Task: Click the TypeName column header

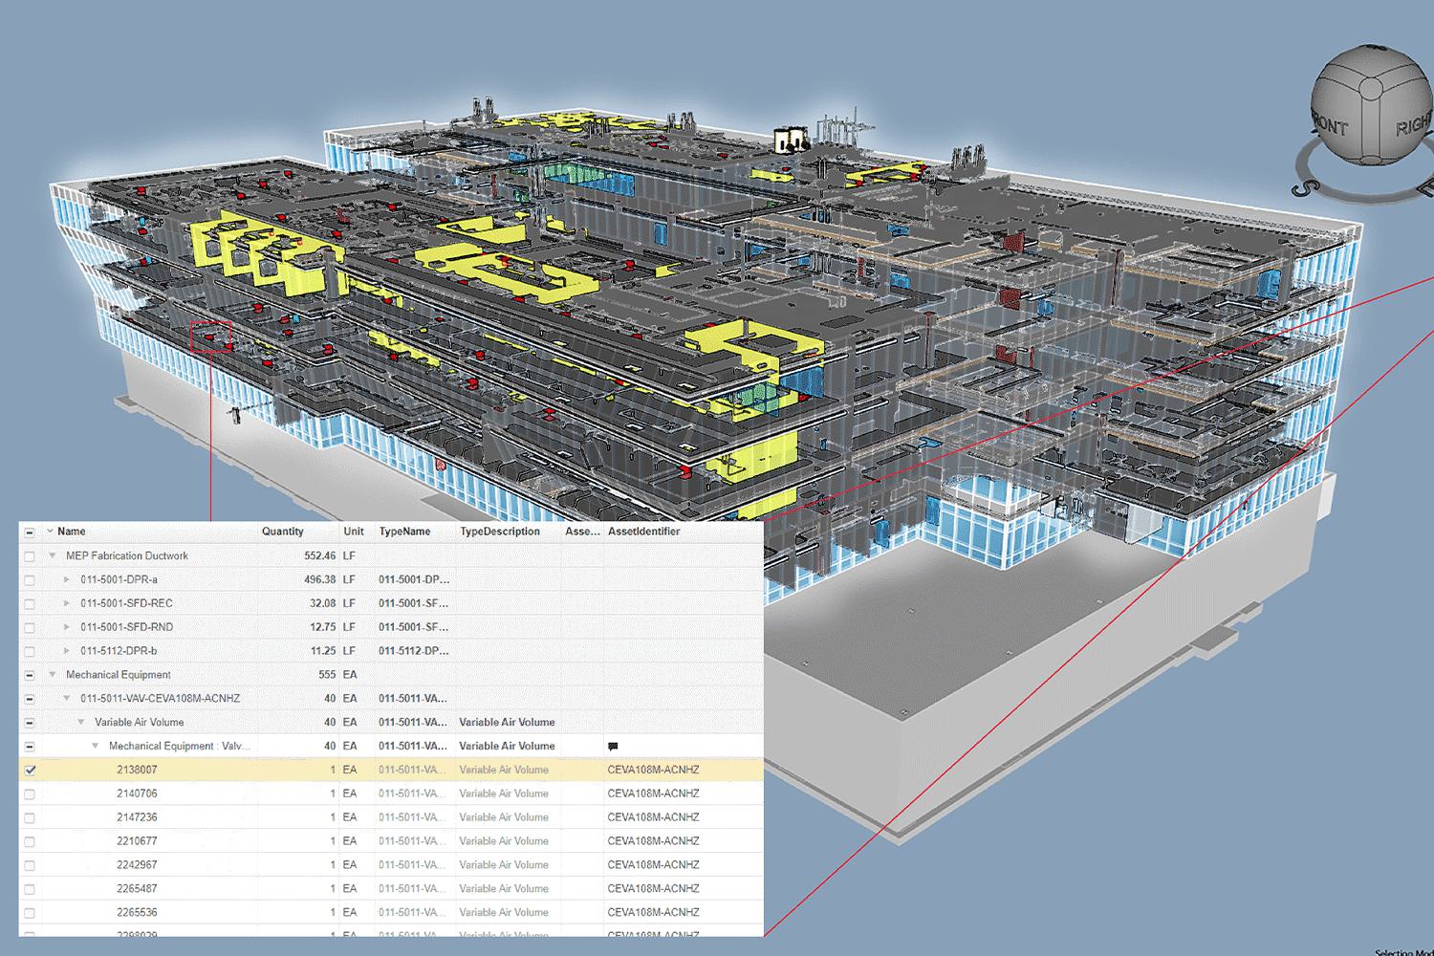Action: coord(404,532)
